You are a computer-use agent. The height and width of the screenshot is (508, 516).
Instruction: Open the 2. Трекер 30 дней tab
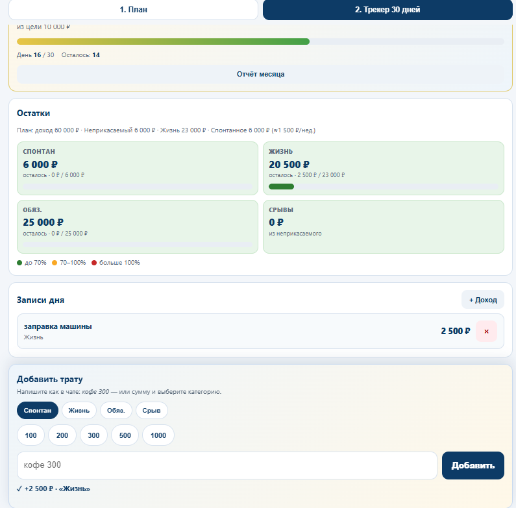tap(387, 10)
